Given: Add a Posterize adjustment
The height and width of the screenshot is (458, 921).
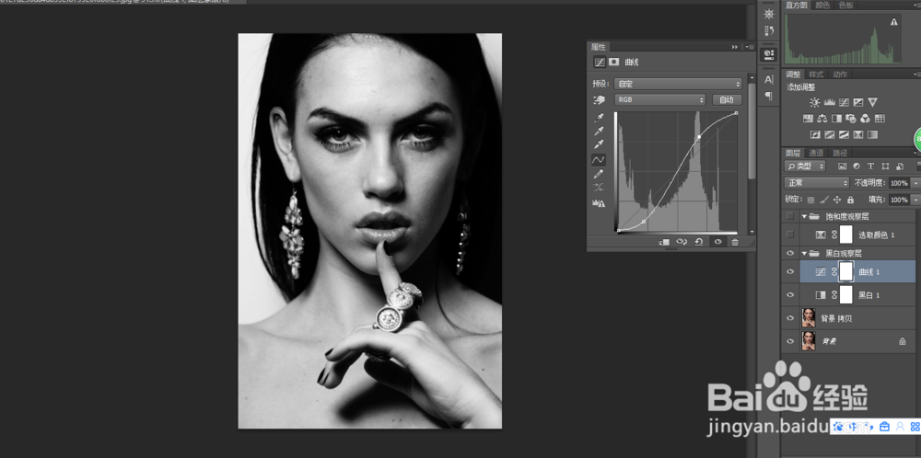Looking at the screenshot, I should pos(830,135).
